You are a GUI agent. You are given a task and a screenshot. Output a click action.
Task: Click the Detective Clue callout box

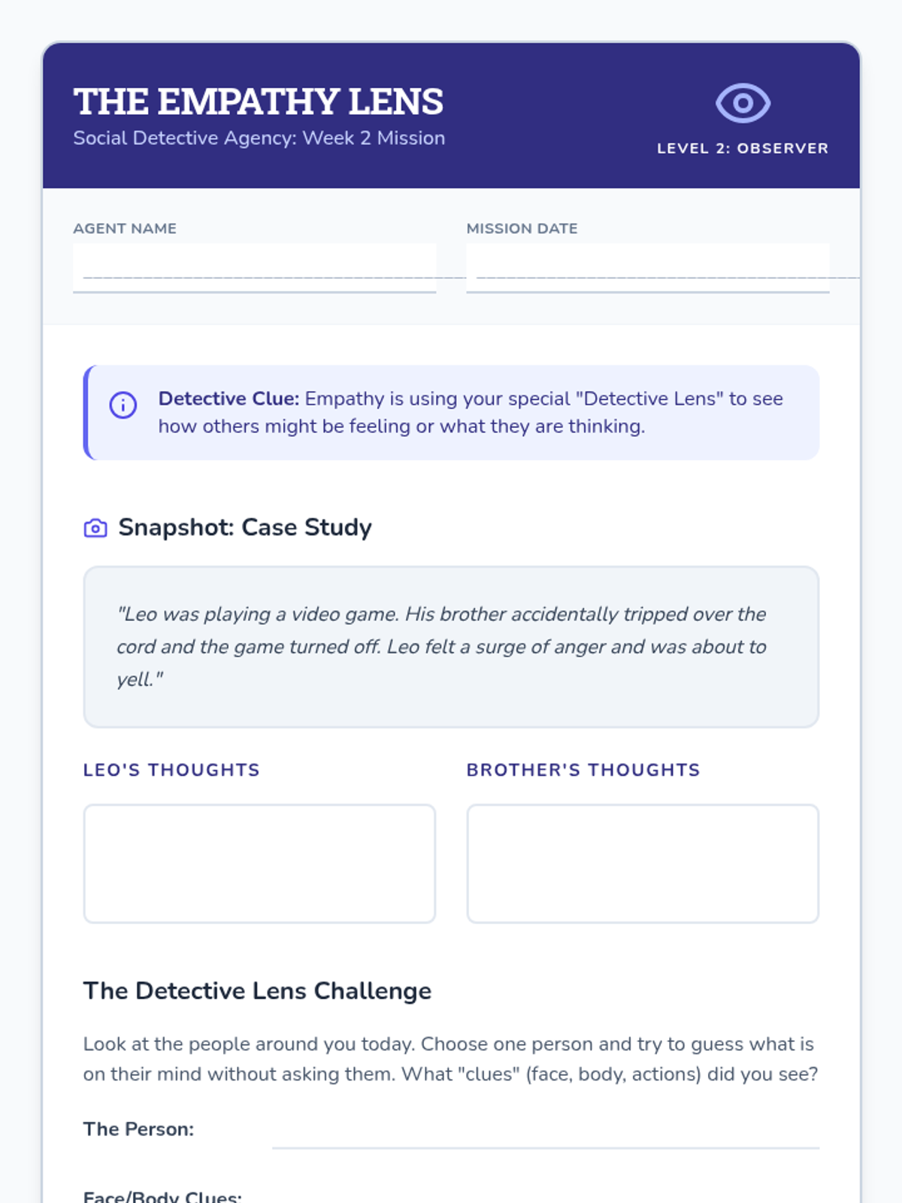point(451,412)
